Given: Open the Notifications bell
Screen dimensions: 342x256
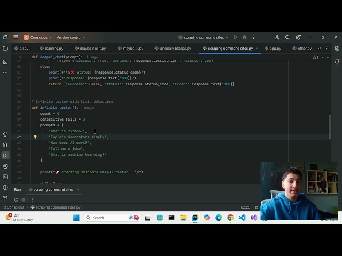Looking at the screenshot, I should tap(337, 62).
